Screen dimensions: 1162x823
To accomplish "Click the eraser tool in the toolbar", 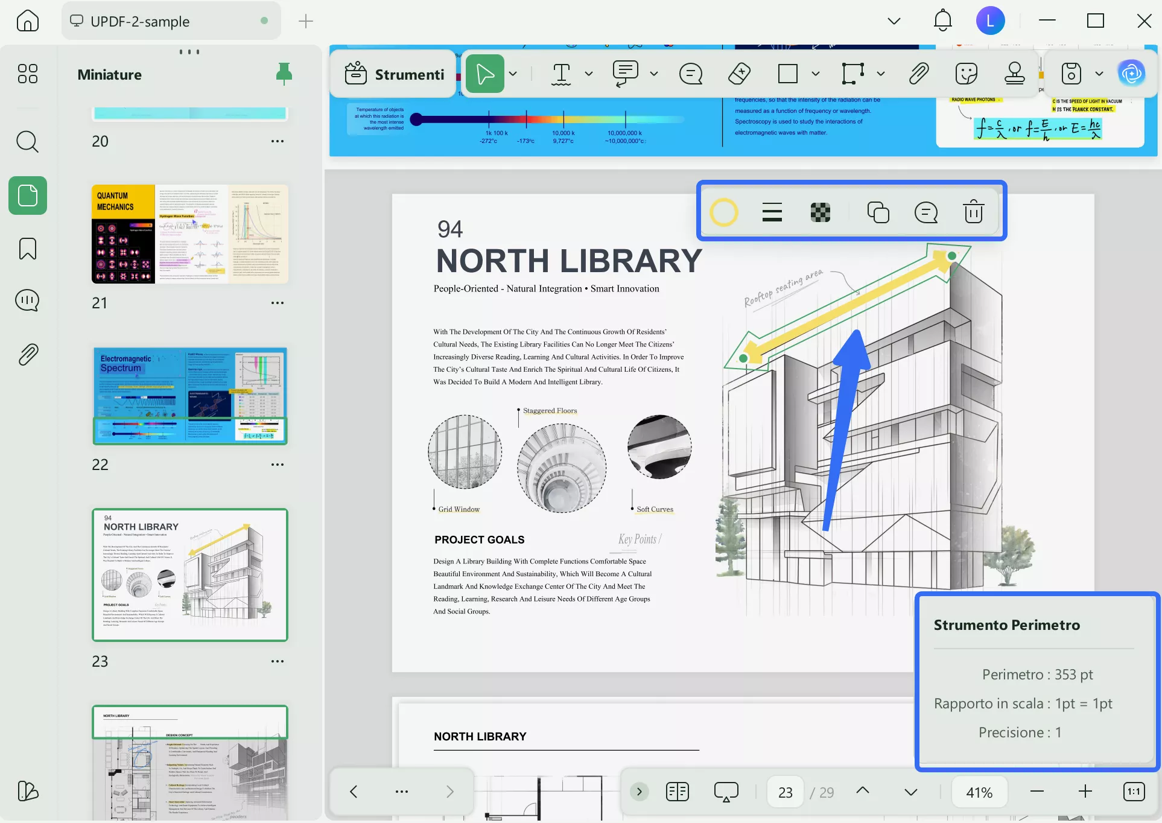I will tap(739, 74).
